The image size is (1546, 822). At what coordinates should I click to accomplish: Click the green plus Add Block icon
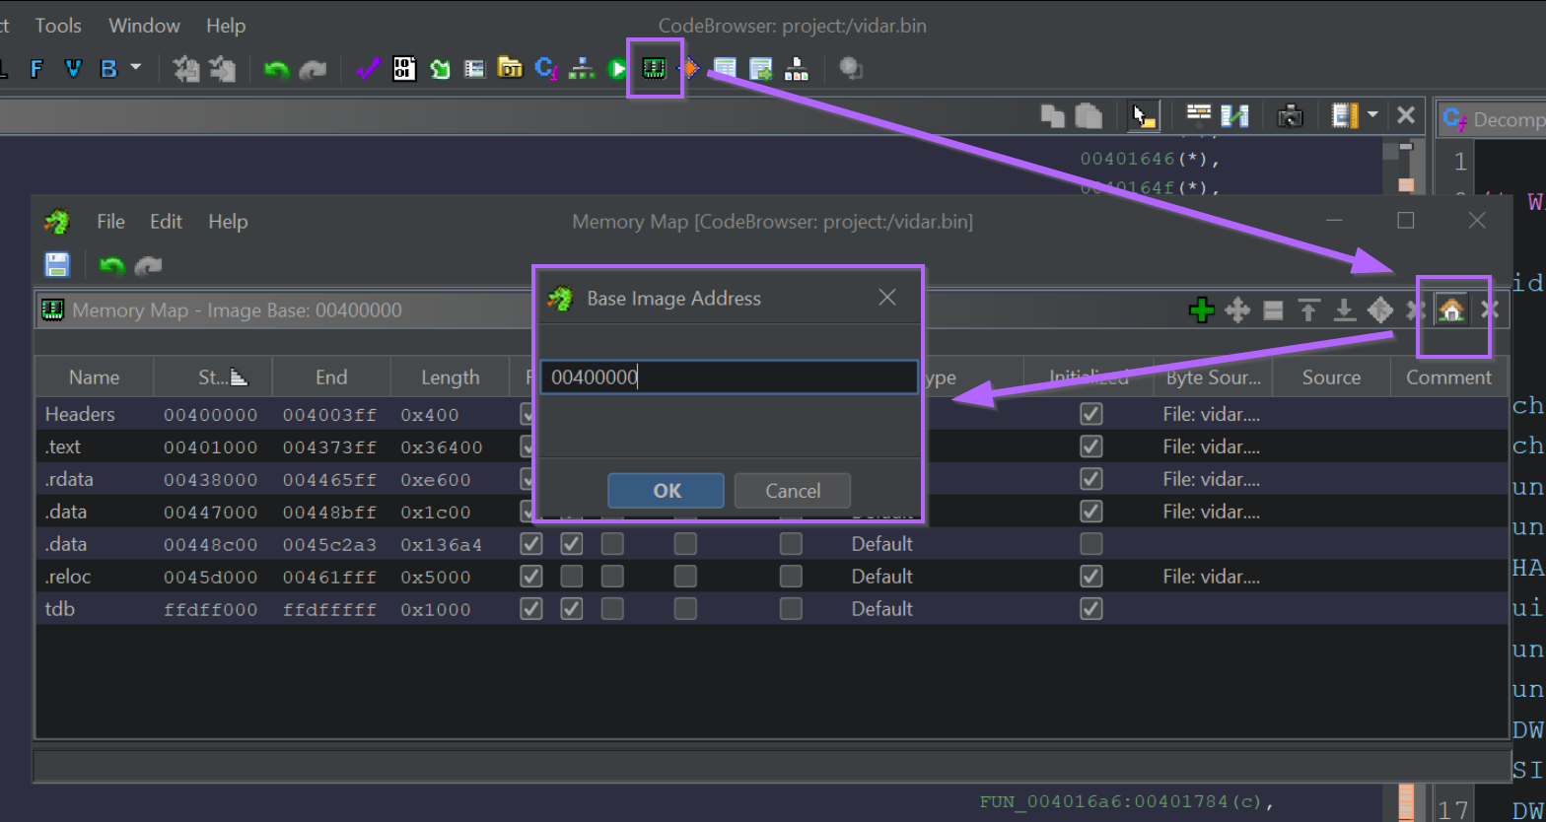(1201, 310)
